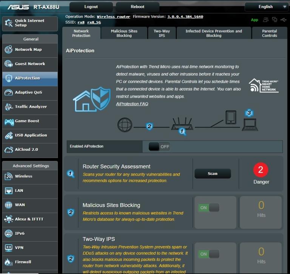Viewport: 290px width, 274px height.
Task: Click the USB Application menu label
Action: tap(31, 135)
